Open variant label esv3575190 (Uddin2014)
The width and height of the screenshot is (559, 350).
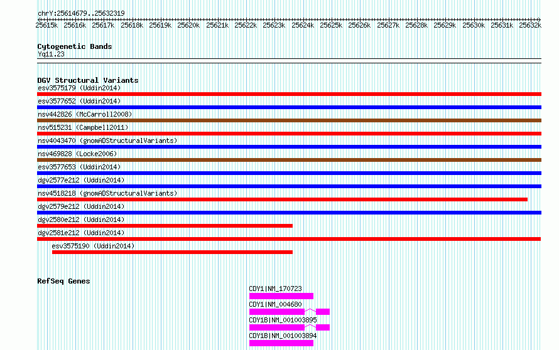pos(93,246)
